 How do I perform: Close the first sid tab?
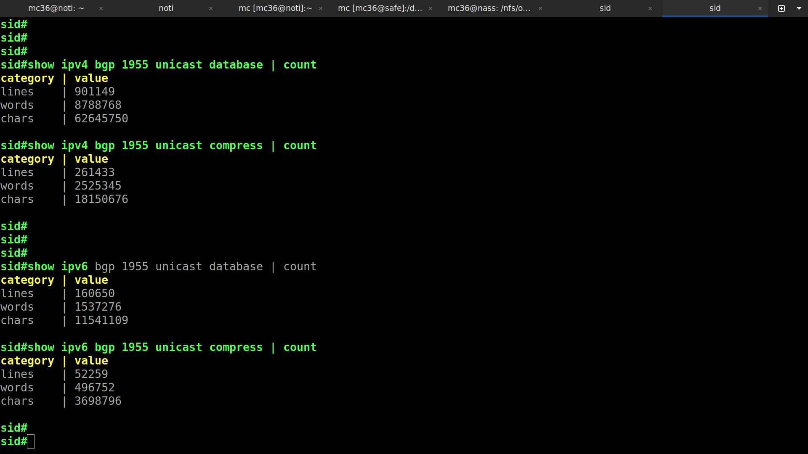[x=650, y=8]
